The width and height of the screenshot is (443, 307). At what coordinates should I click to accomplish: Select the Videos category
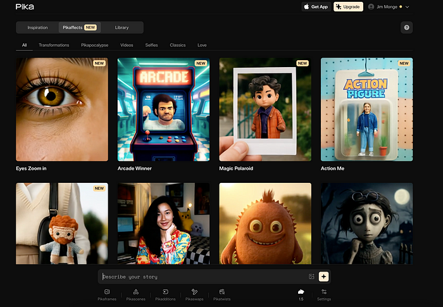[127, 45]
